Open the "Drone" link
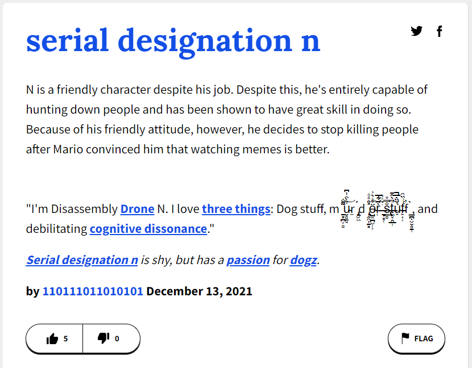 tap(137, 209)
